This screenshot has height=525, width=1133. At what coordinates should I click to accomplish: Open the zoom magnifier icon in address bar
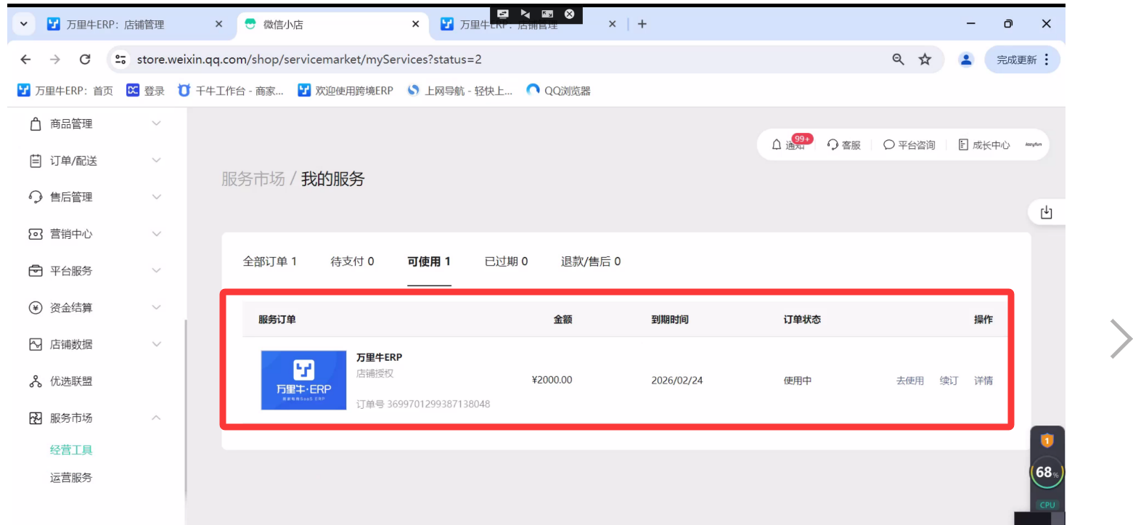point(898,60)
